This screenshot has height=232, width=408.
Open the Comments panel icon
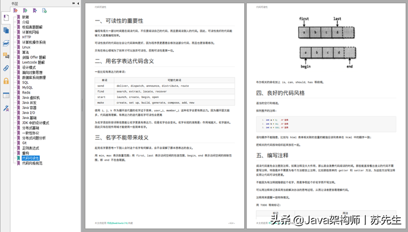(6, 56)
